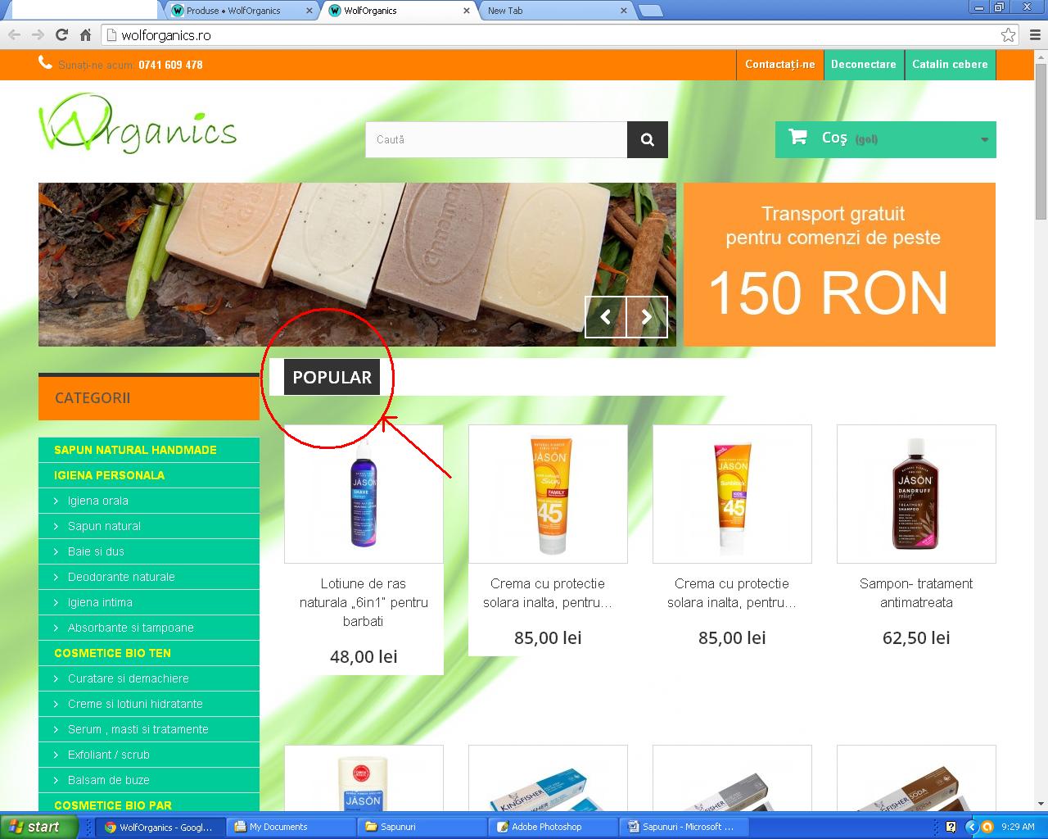Go to the browser Home page icon
Screen dimensions: 1048x839
[x=85, y=35]
